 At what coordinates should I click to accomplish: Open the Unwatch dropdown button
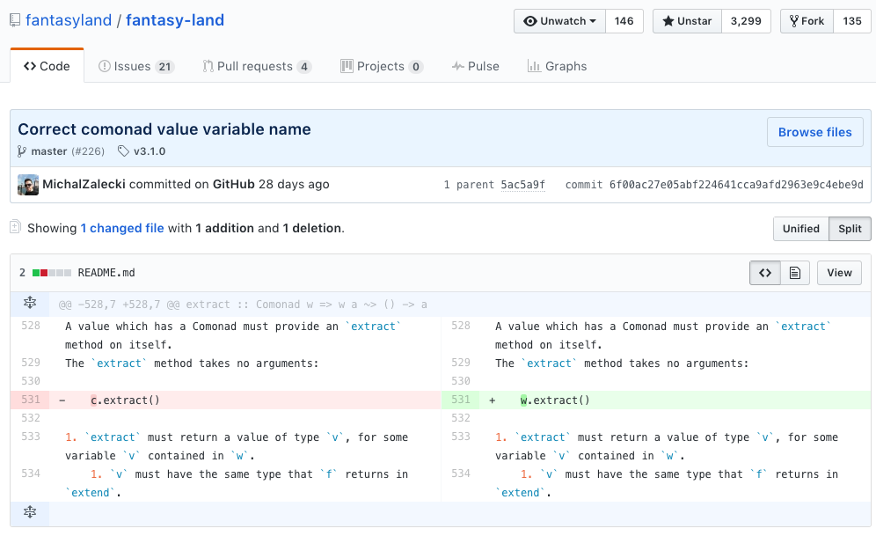click(559, 21)
